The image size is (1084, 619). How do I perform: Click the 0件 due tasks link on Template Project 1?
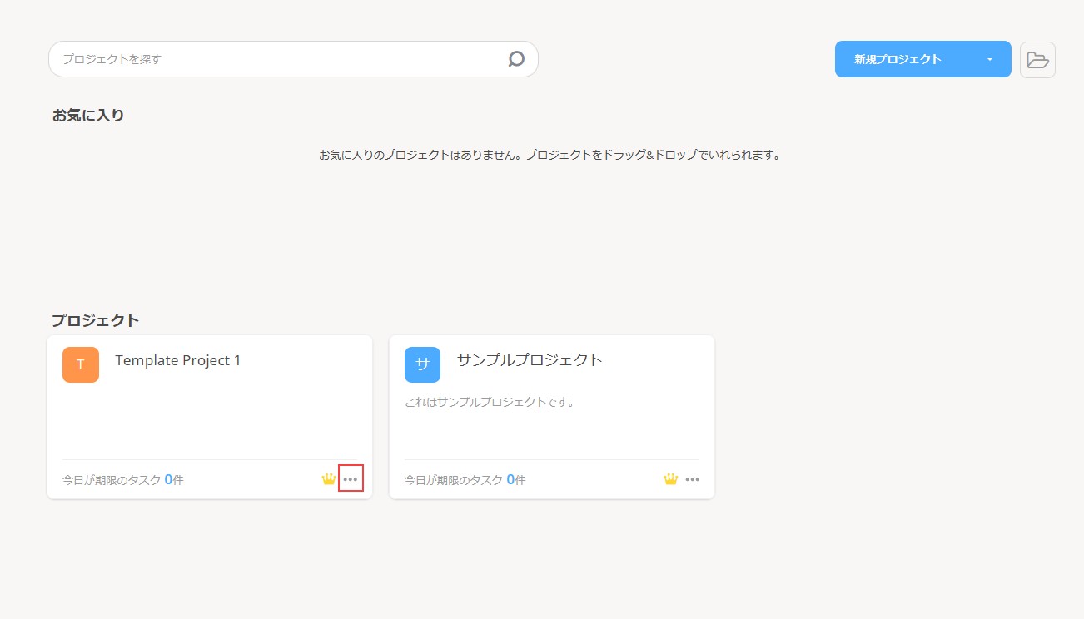click(x=167, y=478)
